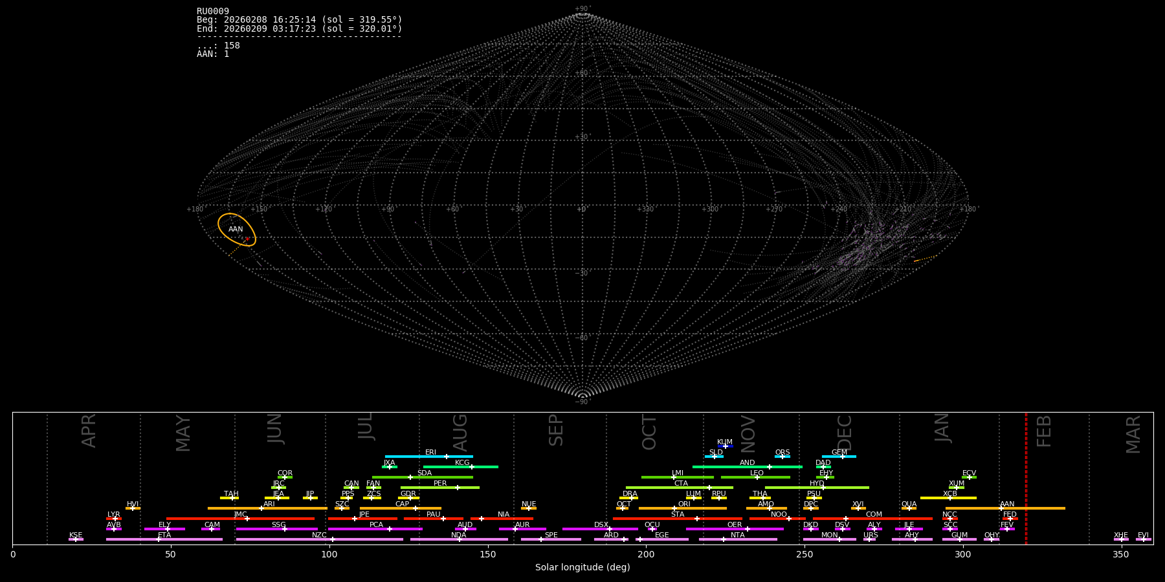
Task: Click the FED shower label
Action: 1010,515
